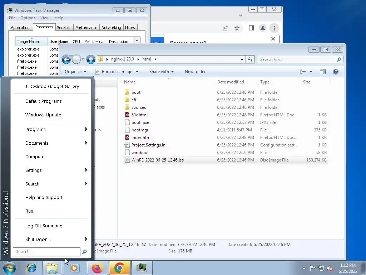Click the Up folder arrow button
Screen dimensions: 366x275
click(x=91, y=60)
